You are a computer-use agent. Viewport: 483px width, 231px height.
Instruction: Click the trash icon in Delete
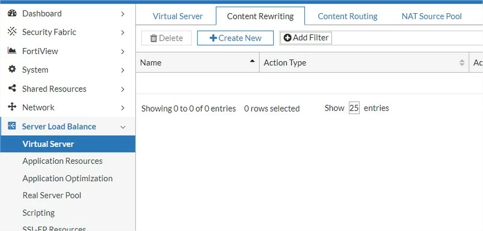point(153,38)
